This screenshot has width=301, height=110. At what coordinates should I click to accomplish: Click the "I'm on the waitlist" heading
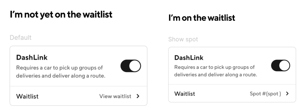pos(202,18)
